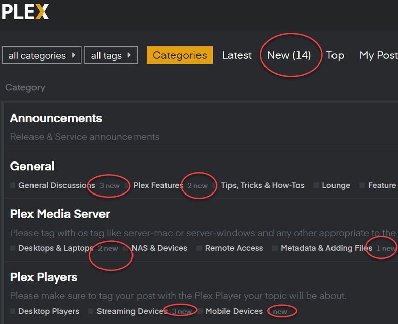This screenshot has height=324, width=398.
Task: Open Plex Features subcategory
Action: [158, 185]
